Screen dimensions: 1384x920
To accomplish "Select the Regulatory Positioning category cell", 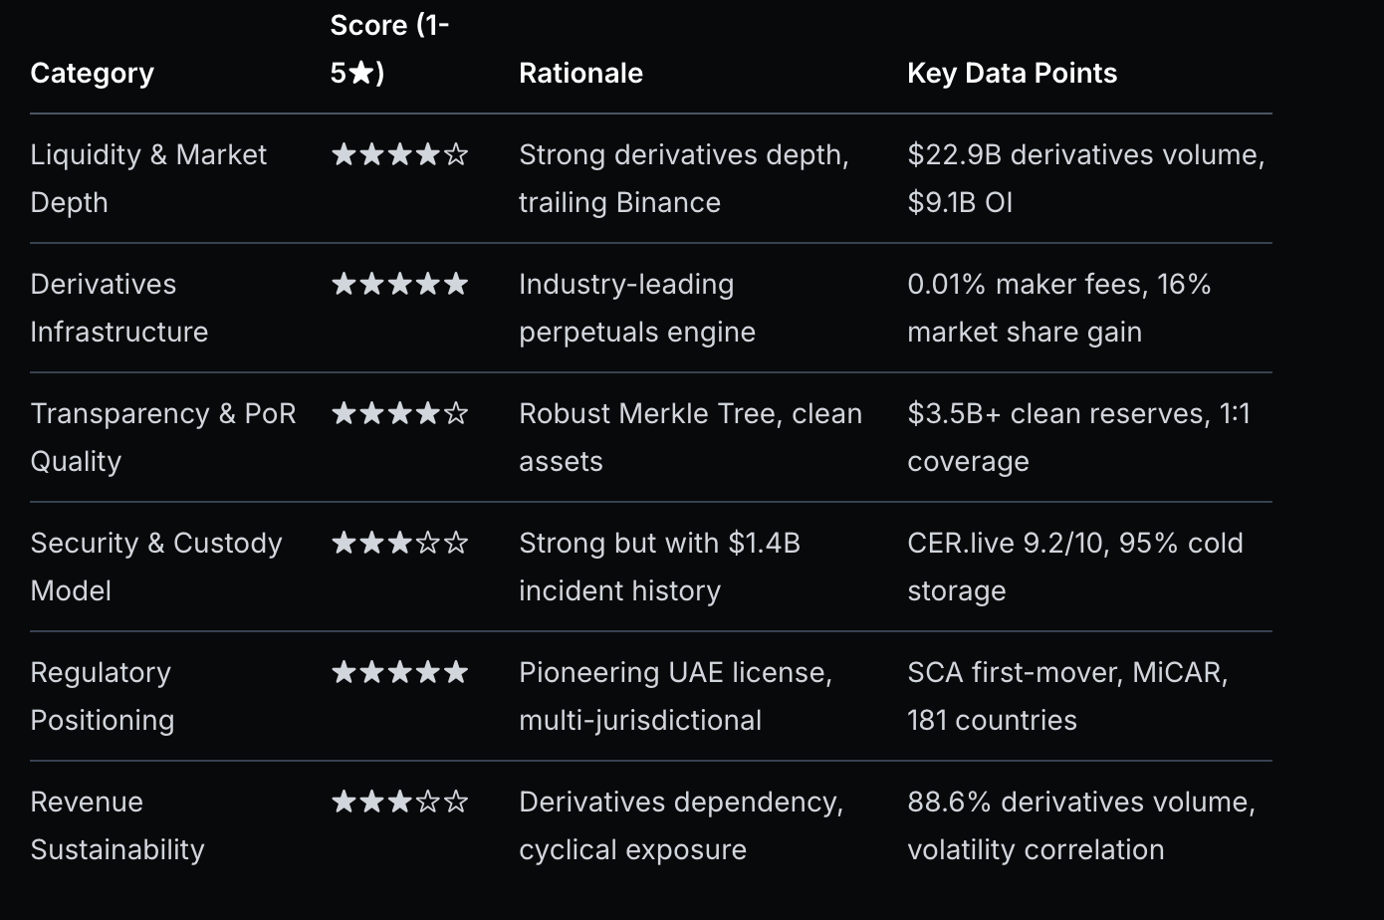I will 102,696.
